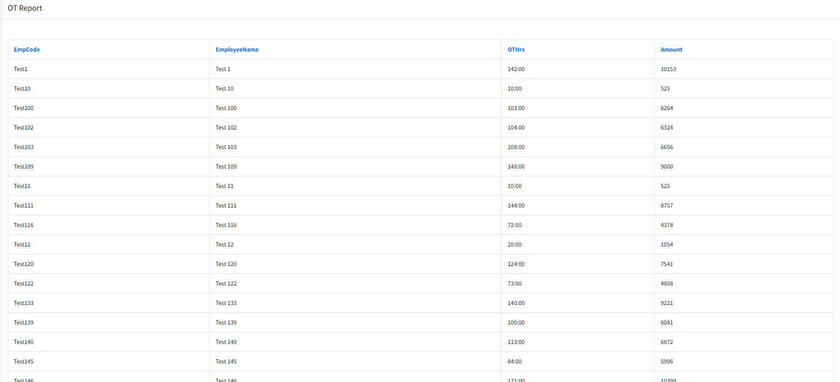Click the 108:00 OT hours entry
This screenshot has width=840, height=382.
pos(516,147)
